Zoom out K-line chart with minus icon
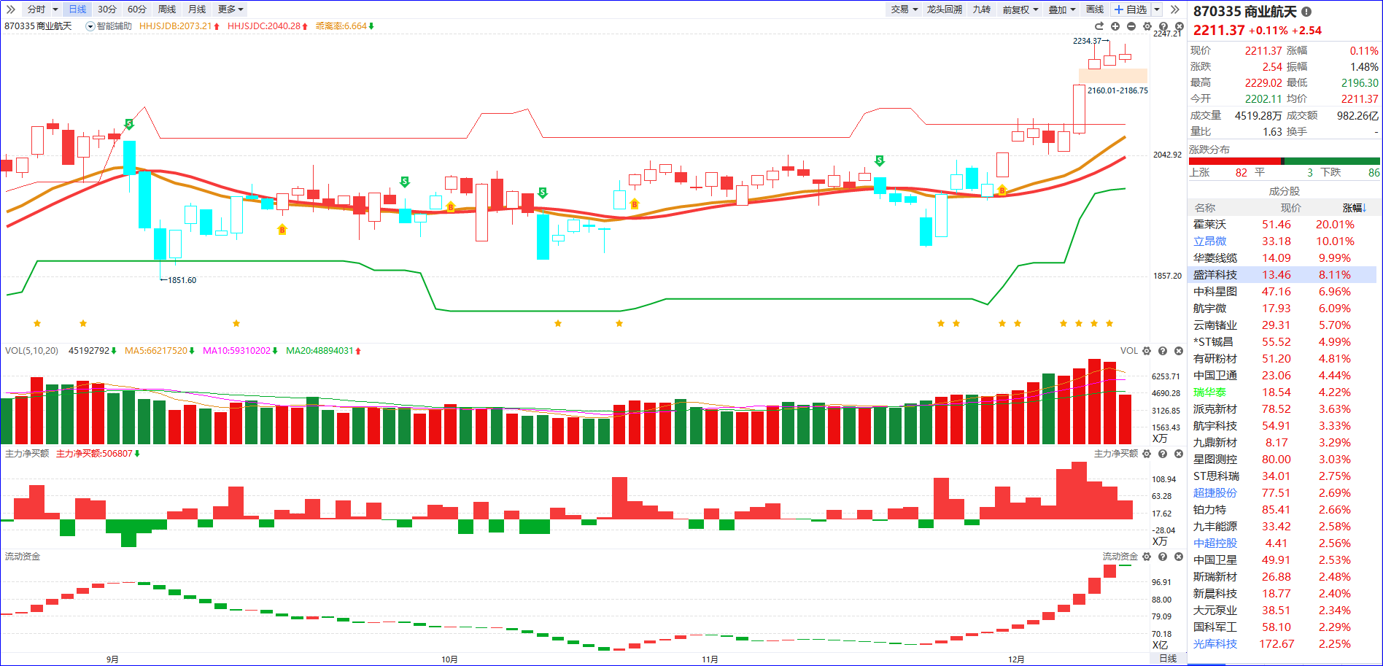This screenshot has height=666, width=1383. click(x=1131, y=26)
